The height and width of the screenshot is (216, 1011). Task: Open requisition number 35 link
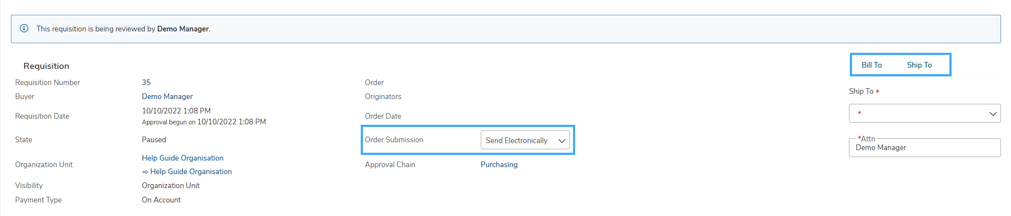(146, 82)
